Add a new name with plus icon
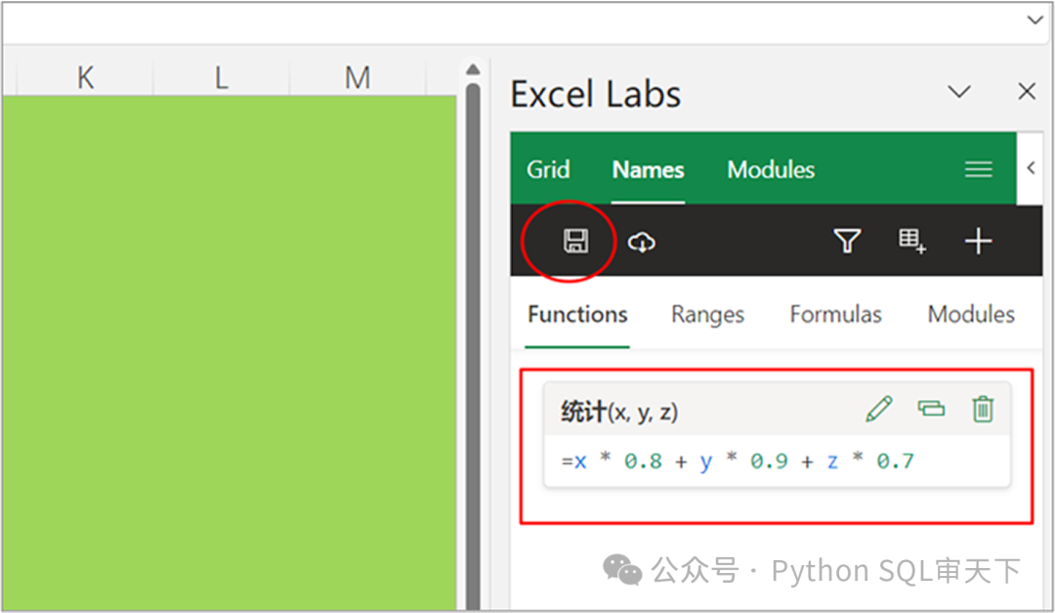 click(x=978, y=241)
